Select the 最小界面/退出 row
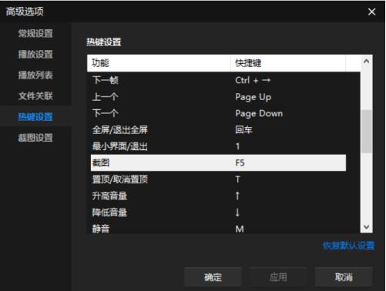386x291 pixels. [218, 146]
